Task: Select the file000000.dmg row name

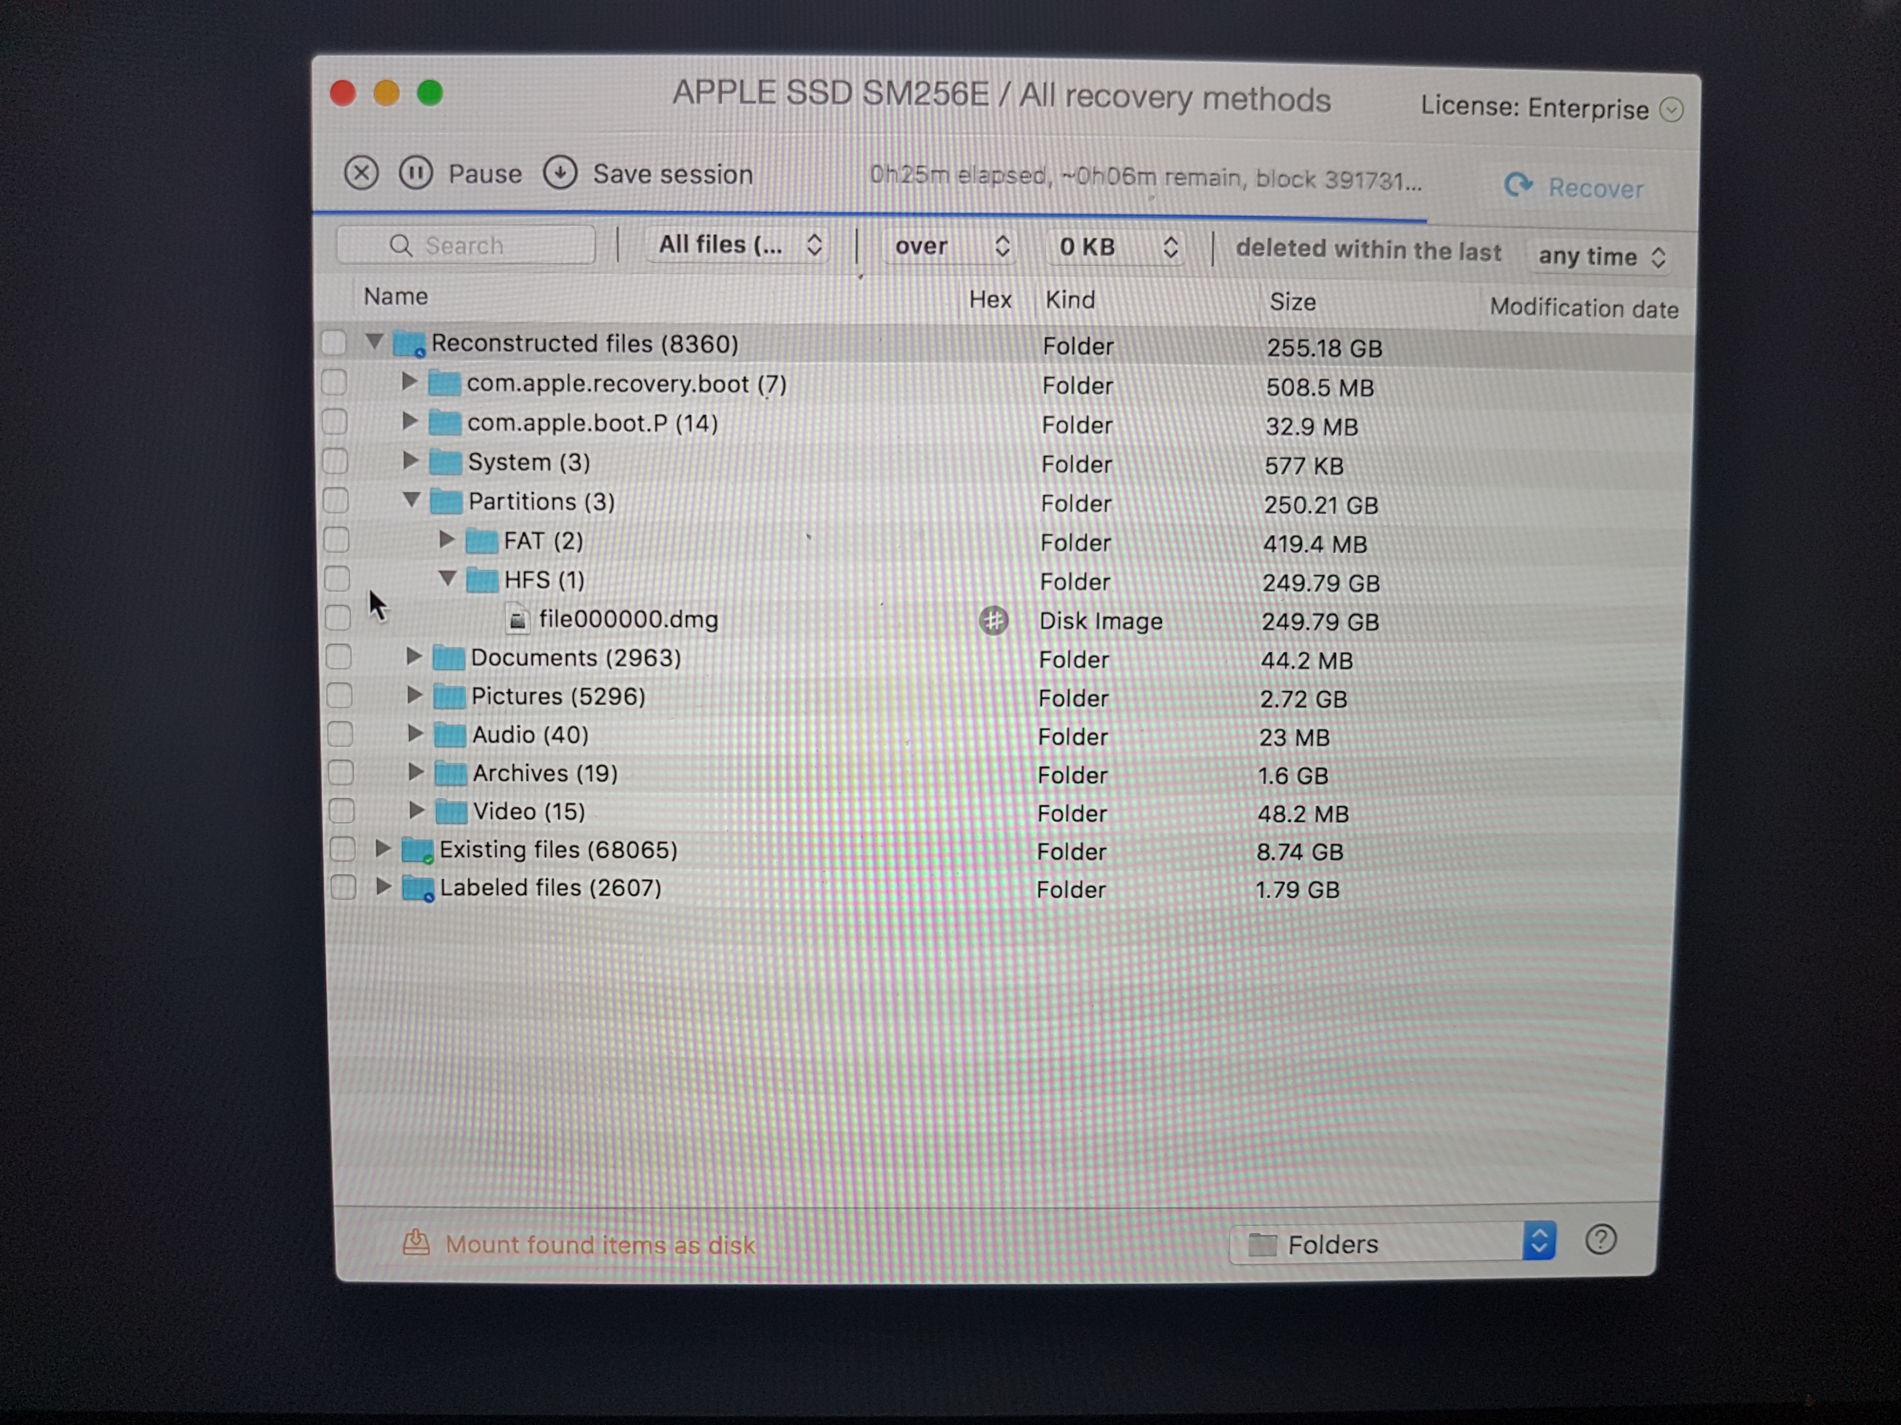Action: [628, 619]
